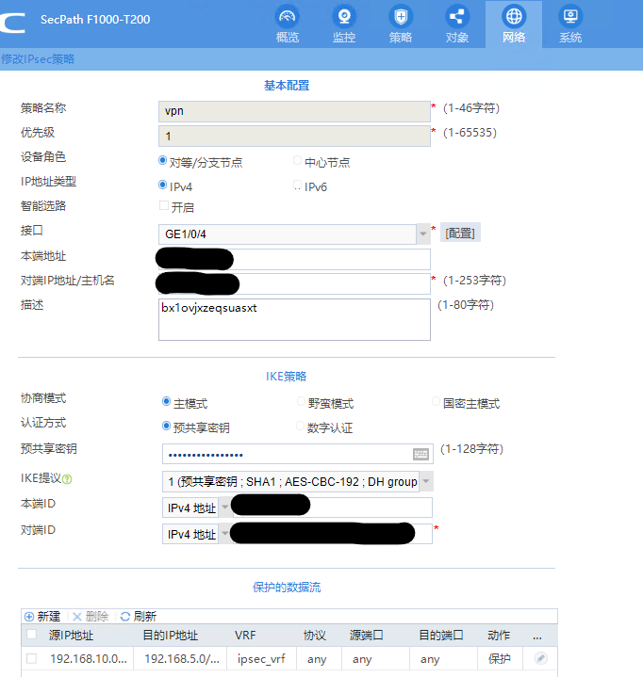Click the 描述 description text area
This screenshot has height=677, width=643.
click(x=294, y=319)
